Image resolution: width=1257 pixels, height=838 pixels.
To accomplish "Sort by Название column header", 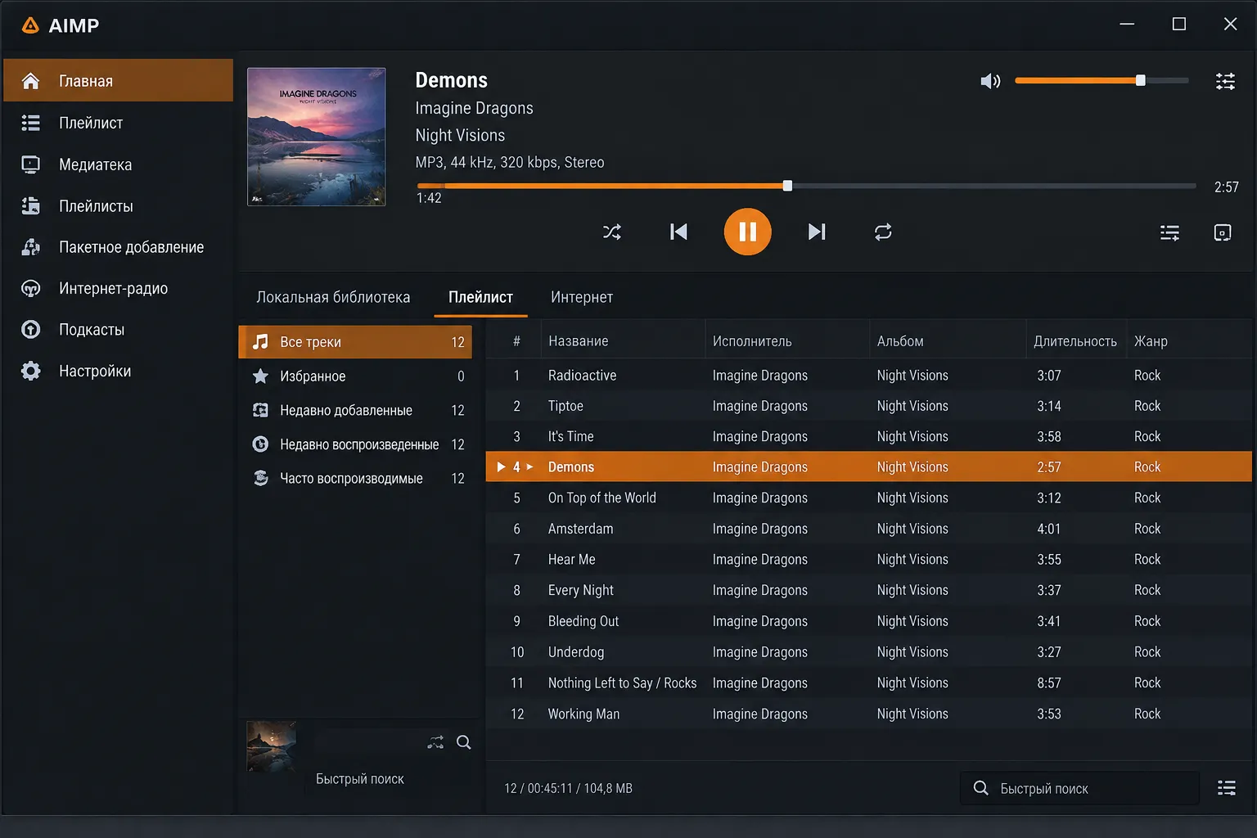I will (623, 341).
